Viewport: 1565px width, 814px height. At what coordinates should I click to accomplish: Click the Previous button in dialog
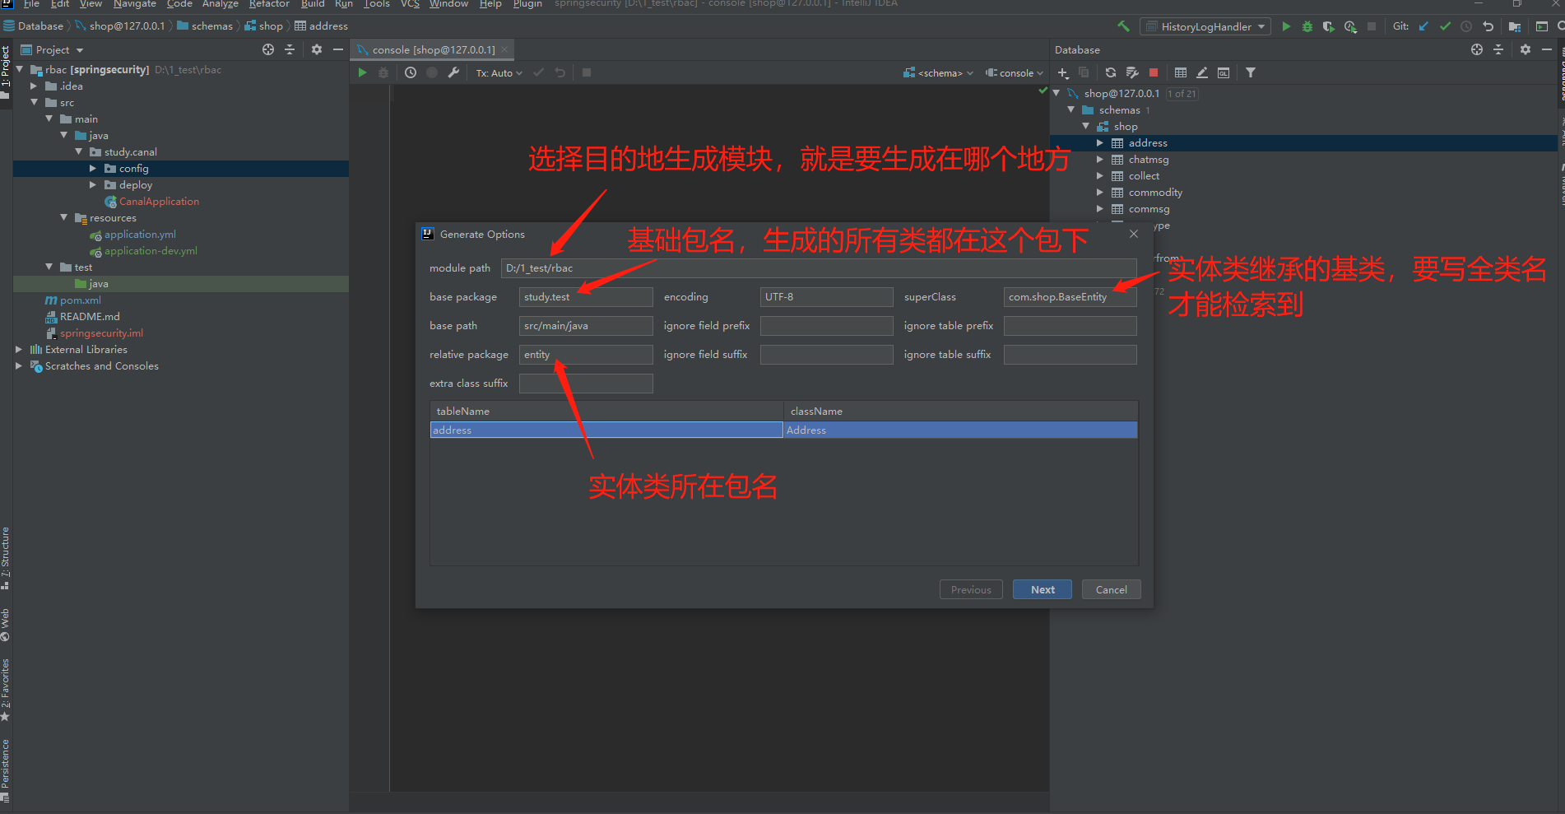click(971, 589)
